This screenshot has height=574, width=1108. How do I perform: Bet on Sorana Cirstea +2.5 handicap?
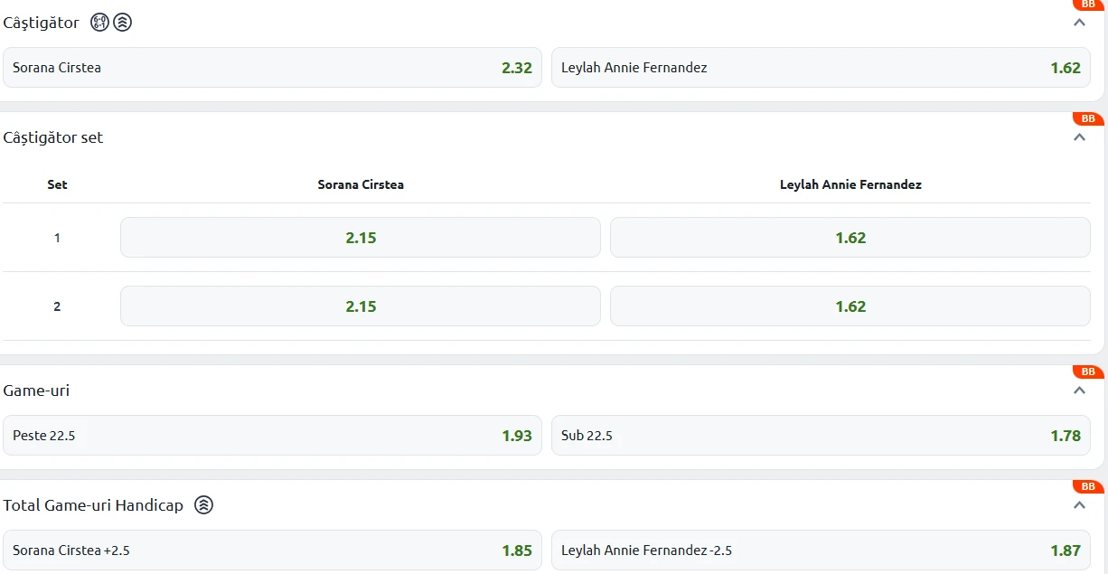[x=272, y=550]
